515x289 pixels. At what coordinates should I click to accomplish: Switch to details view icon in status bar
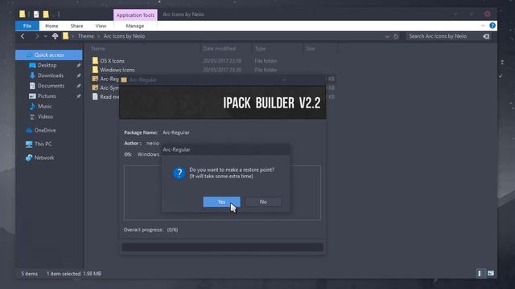pyautogui.click(x=480, y=273)
